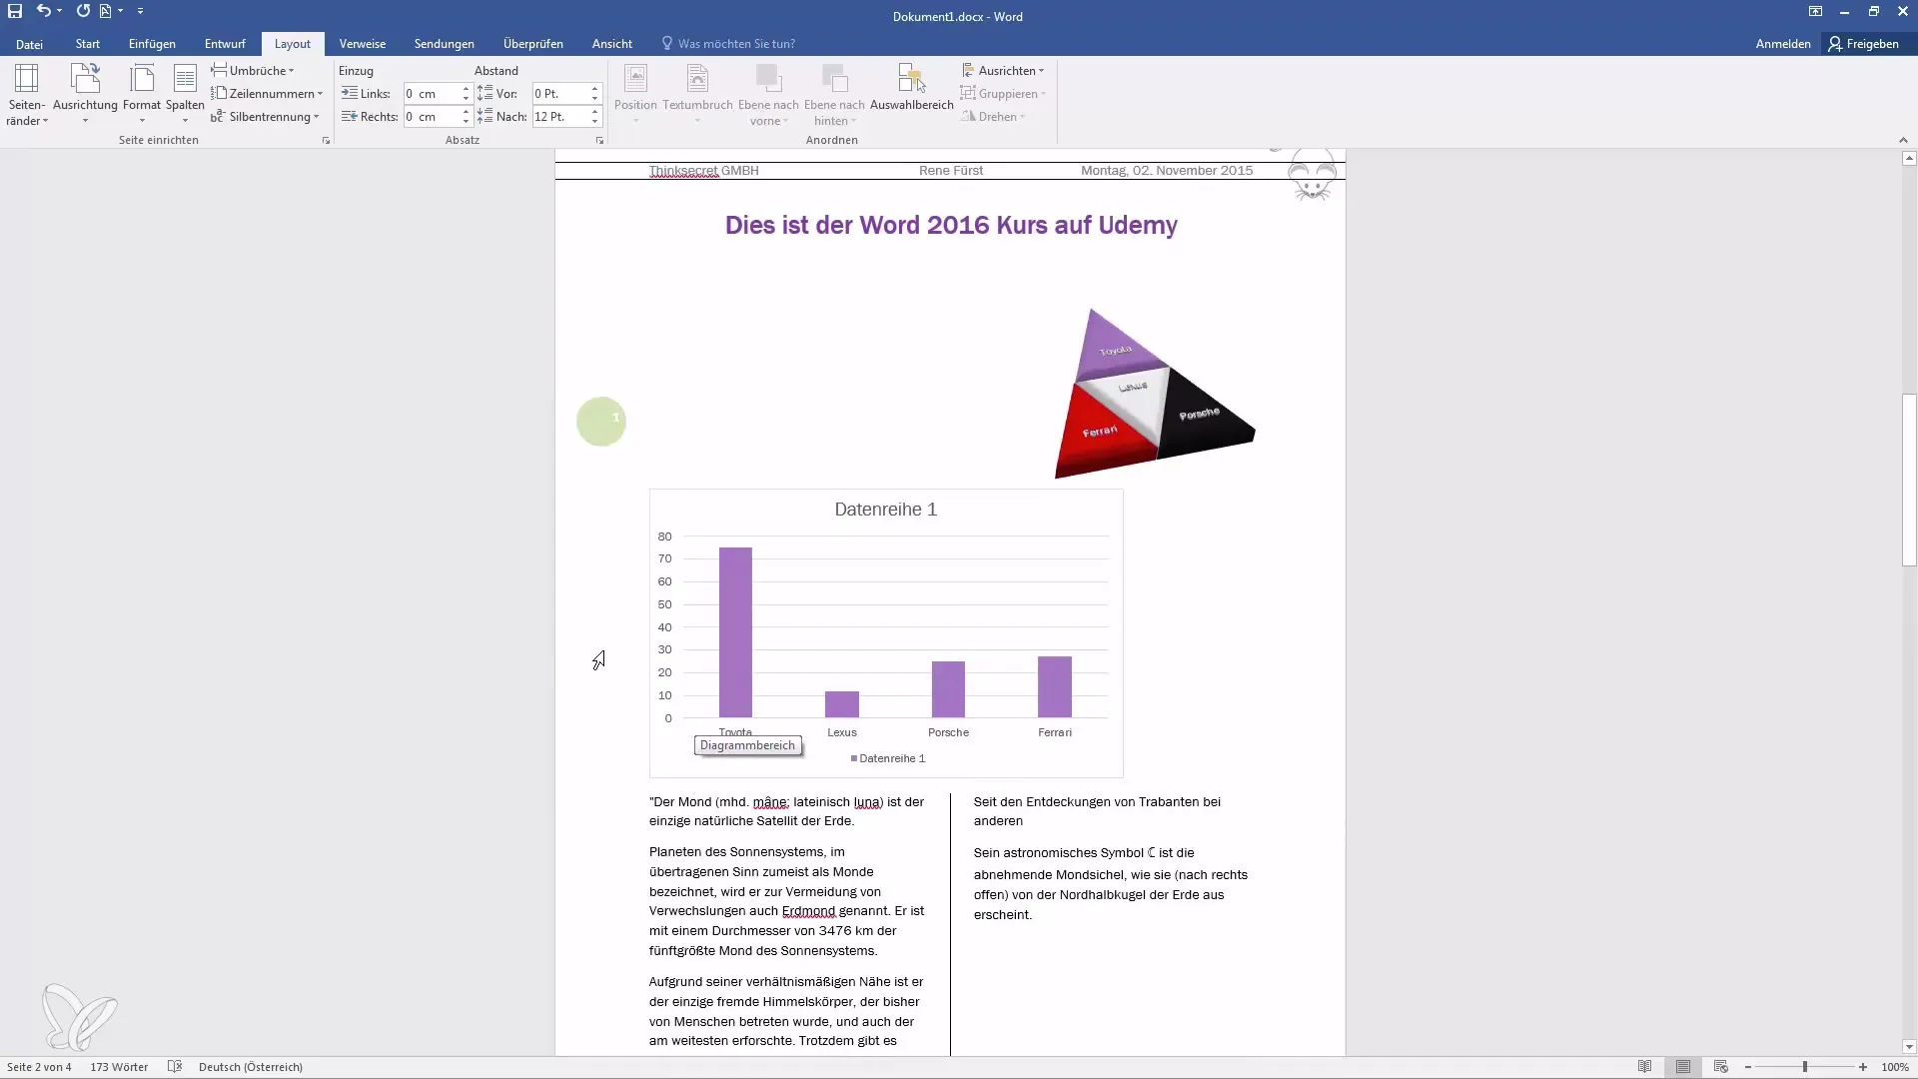Screen dimensions: 1918x1079
Task: Switch to Drucklayout print layout view
Action: [x=1683, y=1067]
